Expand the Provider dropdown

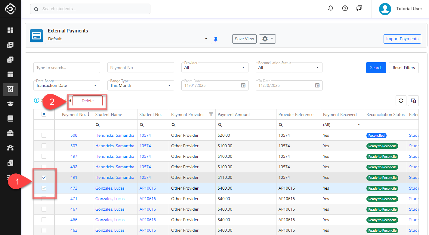(214, 67)
